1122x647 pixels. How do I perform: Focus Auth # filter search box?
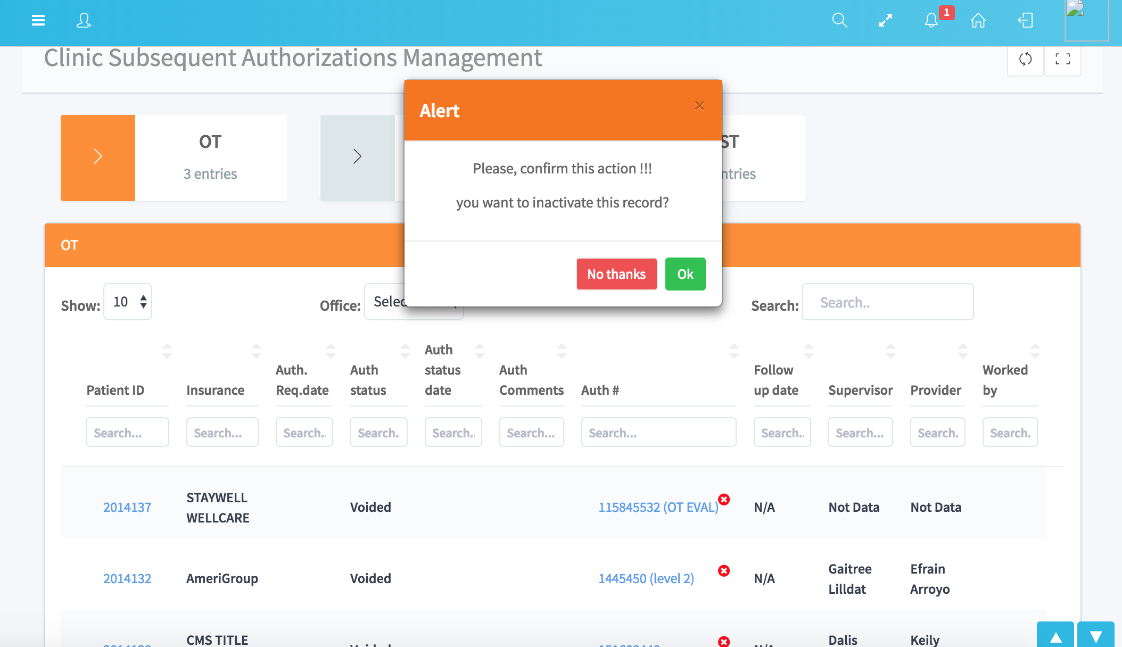click(x=659, y=432)
